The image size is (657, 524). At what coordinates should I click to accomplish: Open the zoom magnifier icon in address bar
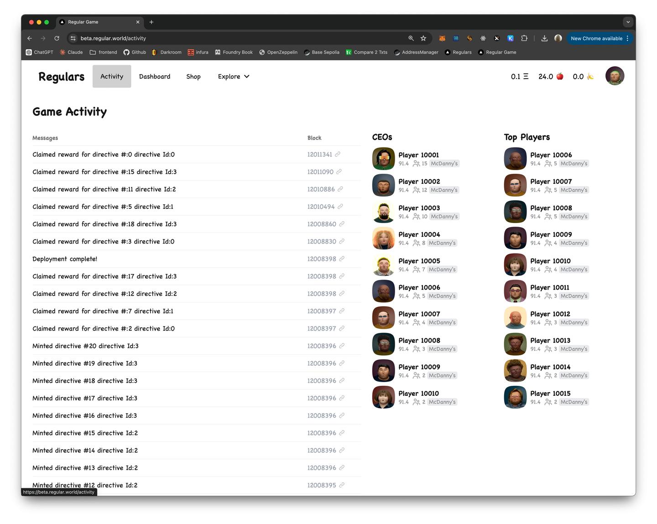pyautogui.click(x=411, y=38)
